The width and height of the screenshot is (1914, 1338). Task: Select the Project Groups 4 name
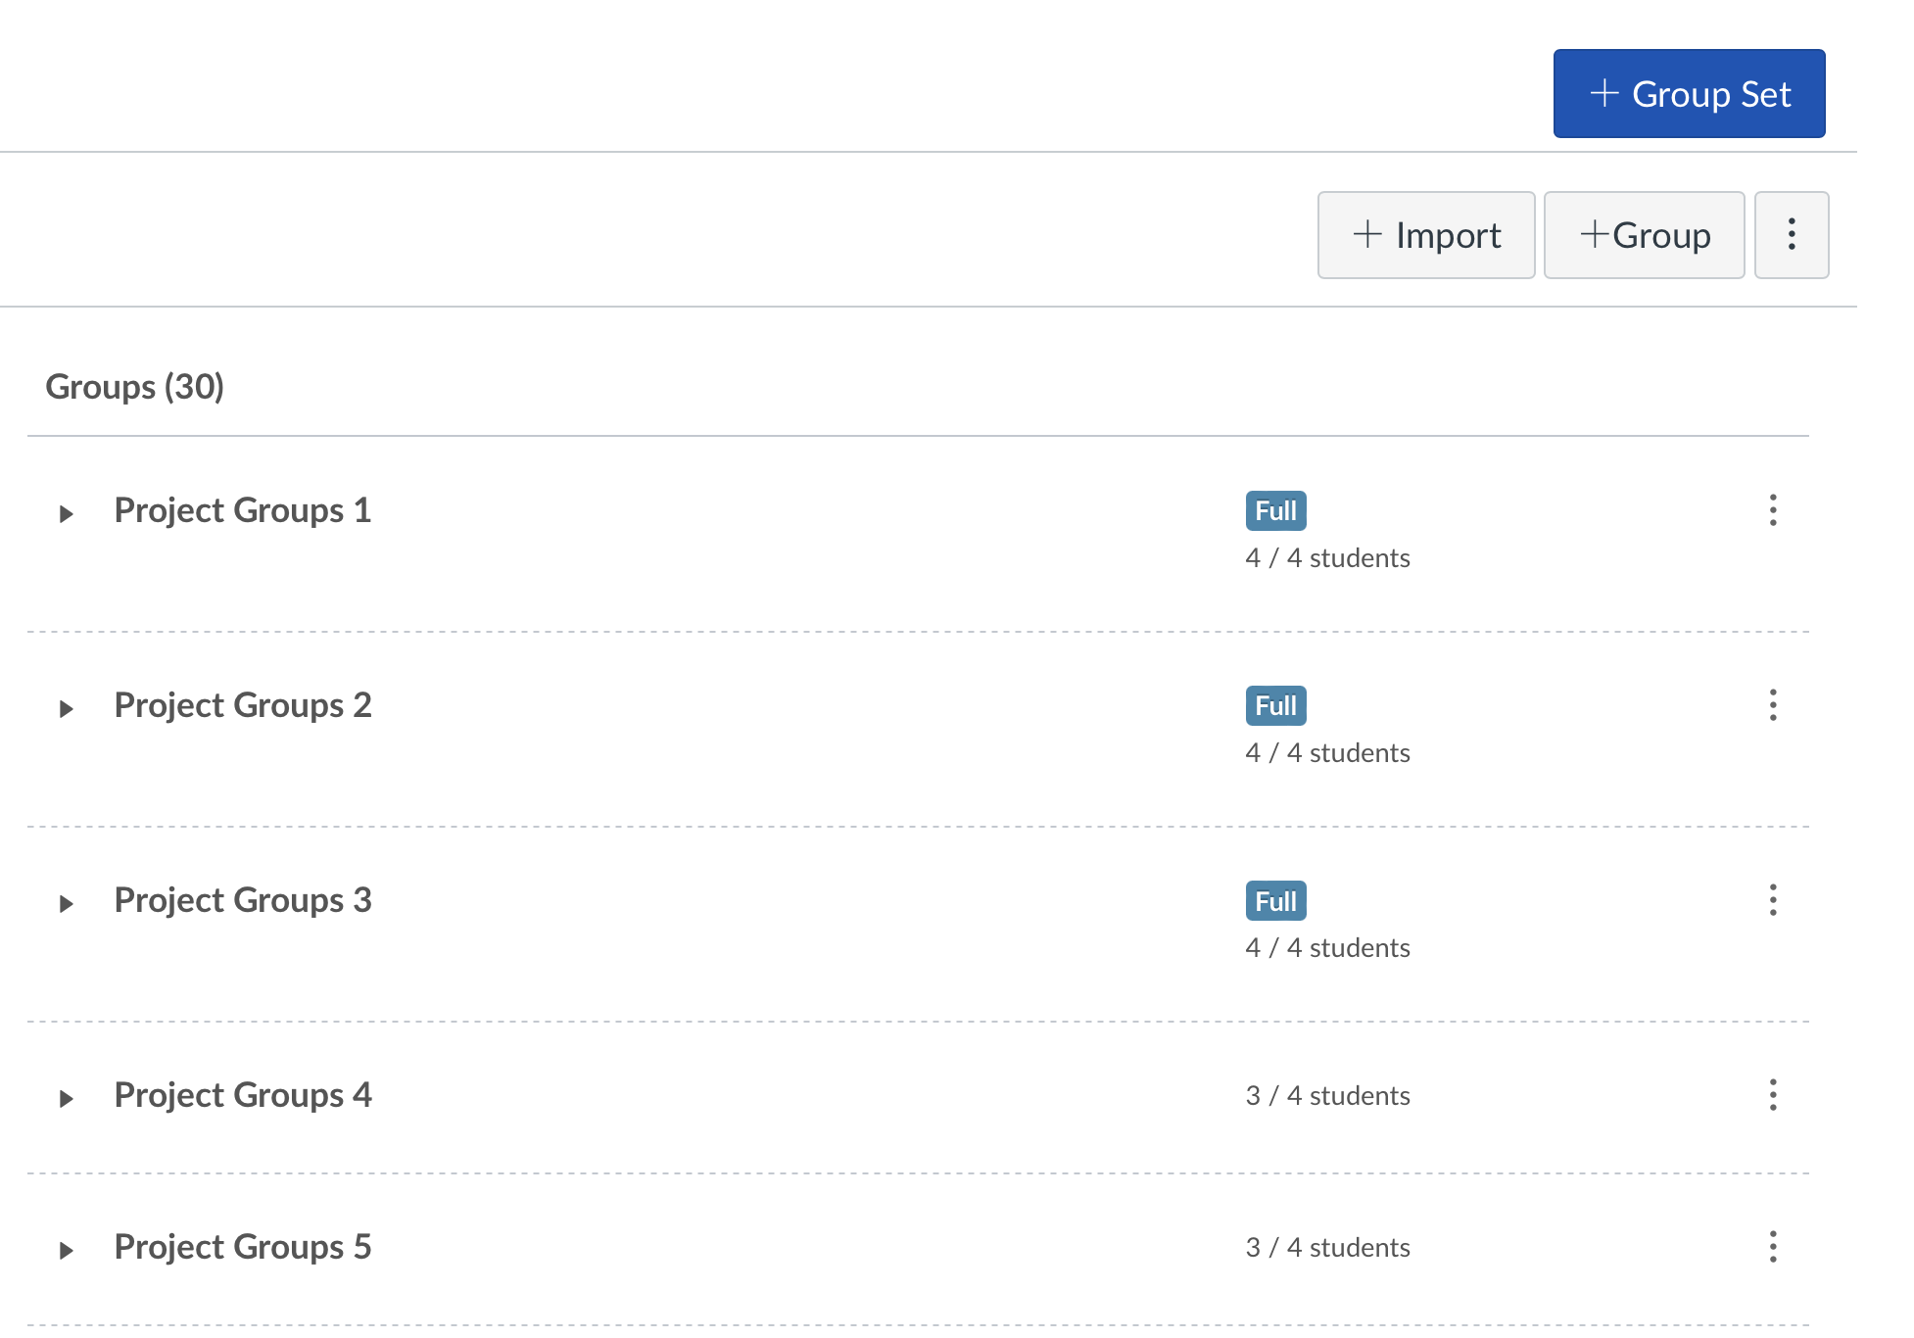coord(243,1095)
